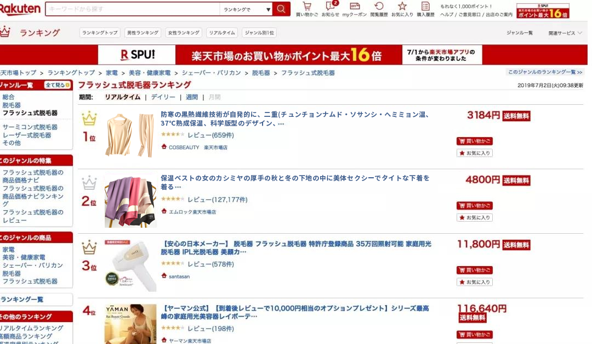Screen dimensions: 592x344
Task: Expand 全て見る in genre list
Action: click(58, 85)
